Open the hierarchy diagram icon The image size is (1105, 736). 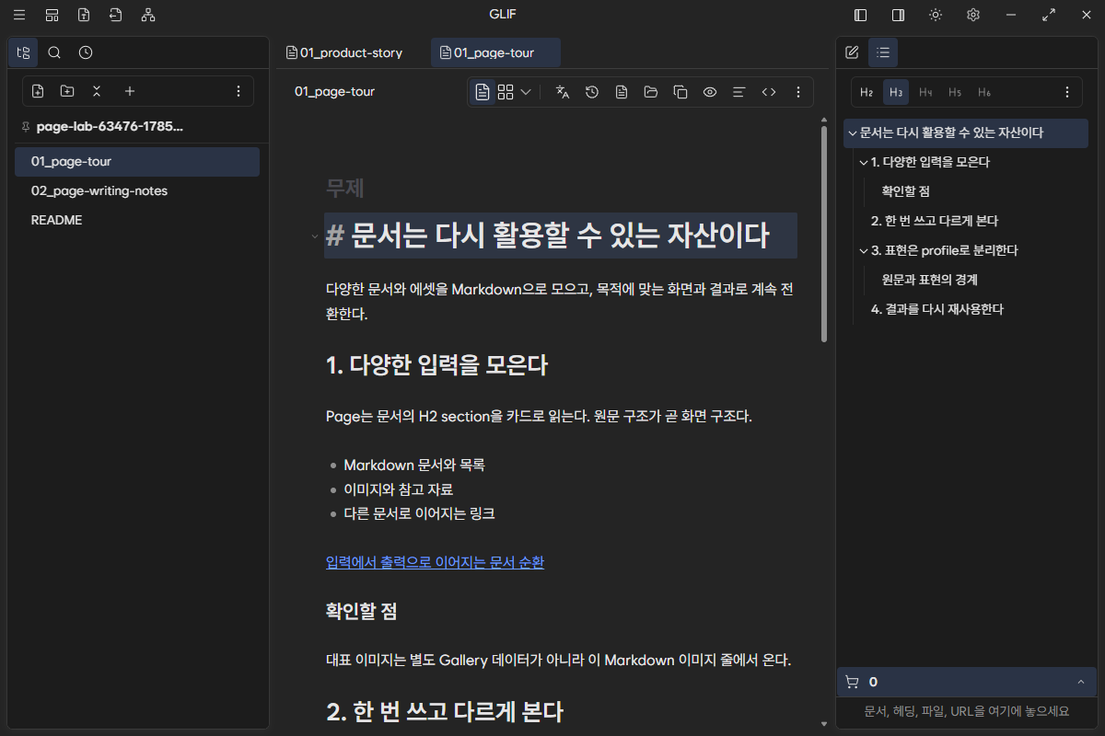(148, 15)
